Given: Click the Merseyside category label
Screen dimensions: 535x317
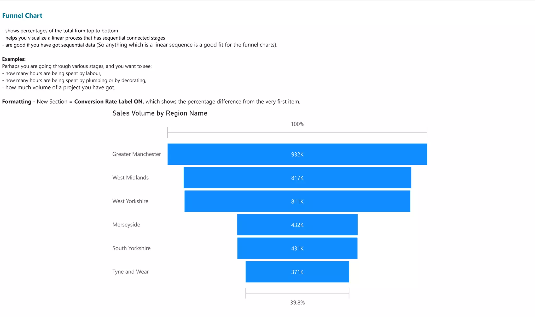Looking at the screenshot, I should tap(126, 225).
